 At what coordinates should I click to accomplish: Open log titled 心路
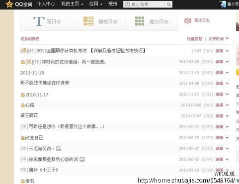(30, 105)
